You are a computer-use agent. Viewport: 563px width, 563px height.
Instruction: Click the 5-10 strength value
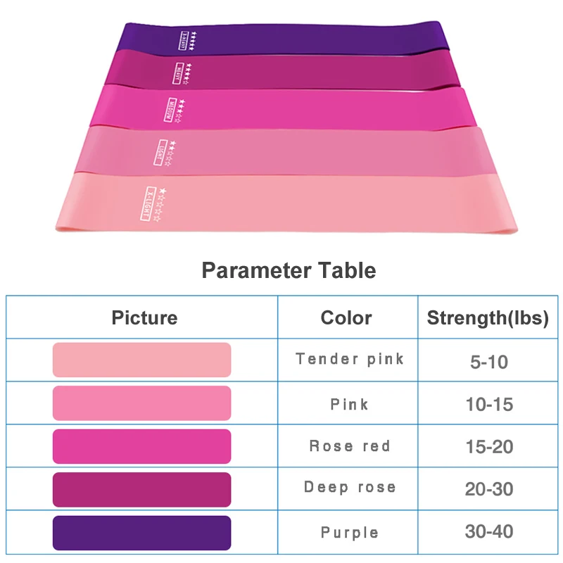click(x=488, y=362)
